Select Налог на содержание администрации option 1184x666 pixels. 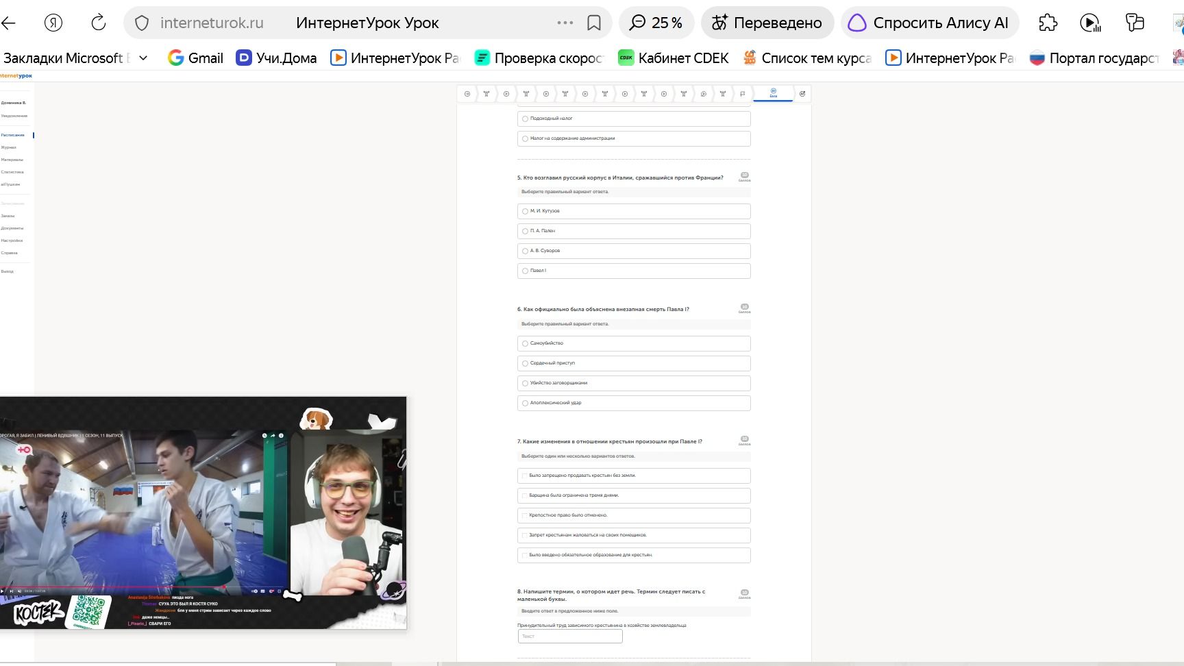click(x=634, y=138)
